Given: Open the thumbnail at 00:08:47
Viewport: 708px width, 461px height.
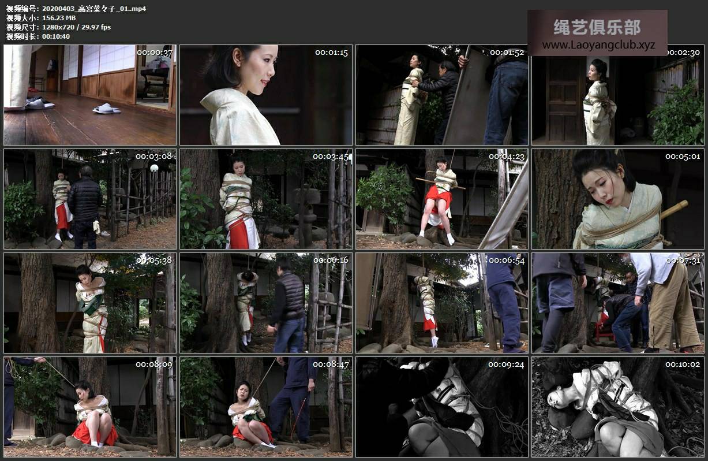Looking at the screenshot, I should (266, 407).
